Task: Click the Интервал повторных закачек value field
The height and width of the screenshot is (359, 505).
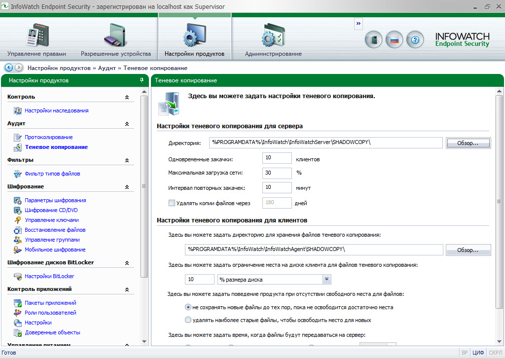Action: point(277,187)
